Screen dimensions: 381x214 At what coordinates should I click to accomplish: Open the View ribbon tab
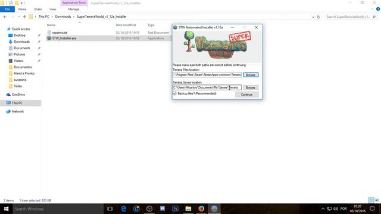coord(53,10)
